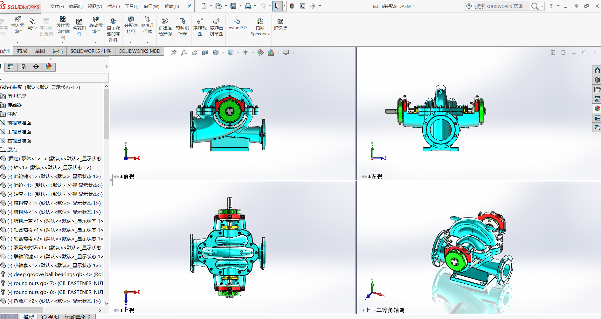
Task: Toggle the menu bar pin icon
Action: (x=190, y=6)
